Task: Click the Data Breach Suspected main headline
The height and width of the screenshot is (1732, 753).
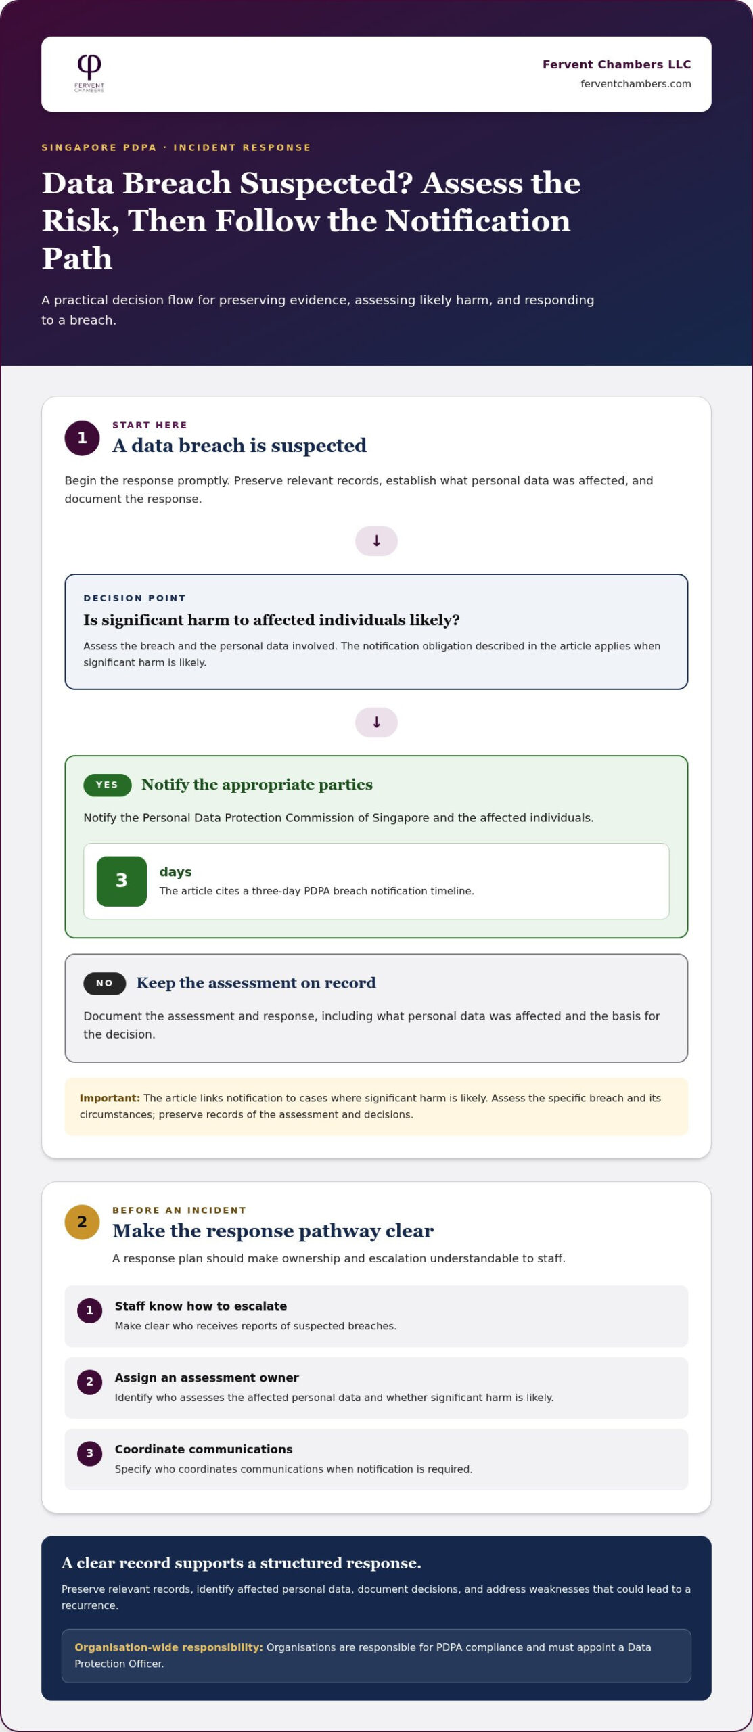Action: (x=311, y=221)
